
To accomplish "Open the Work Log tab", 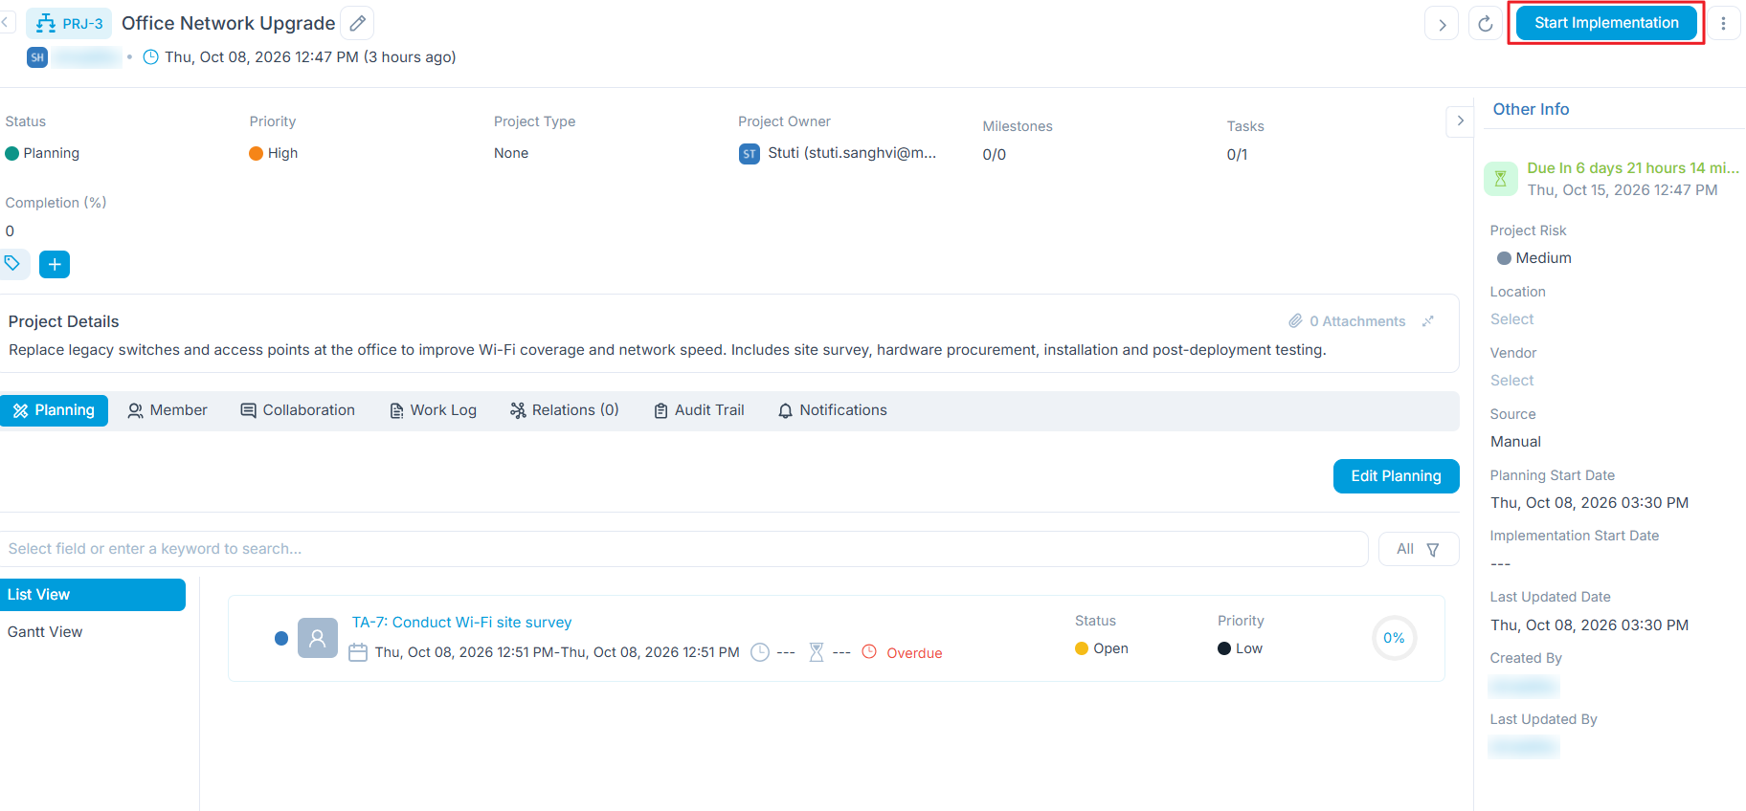I will click(433, 410).
